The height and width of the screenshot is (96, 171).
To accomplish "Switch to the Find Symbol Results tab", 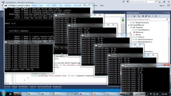I will [x=44, y=87].
